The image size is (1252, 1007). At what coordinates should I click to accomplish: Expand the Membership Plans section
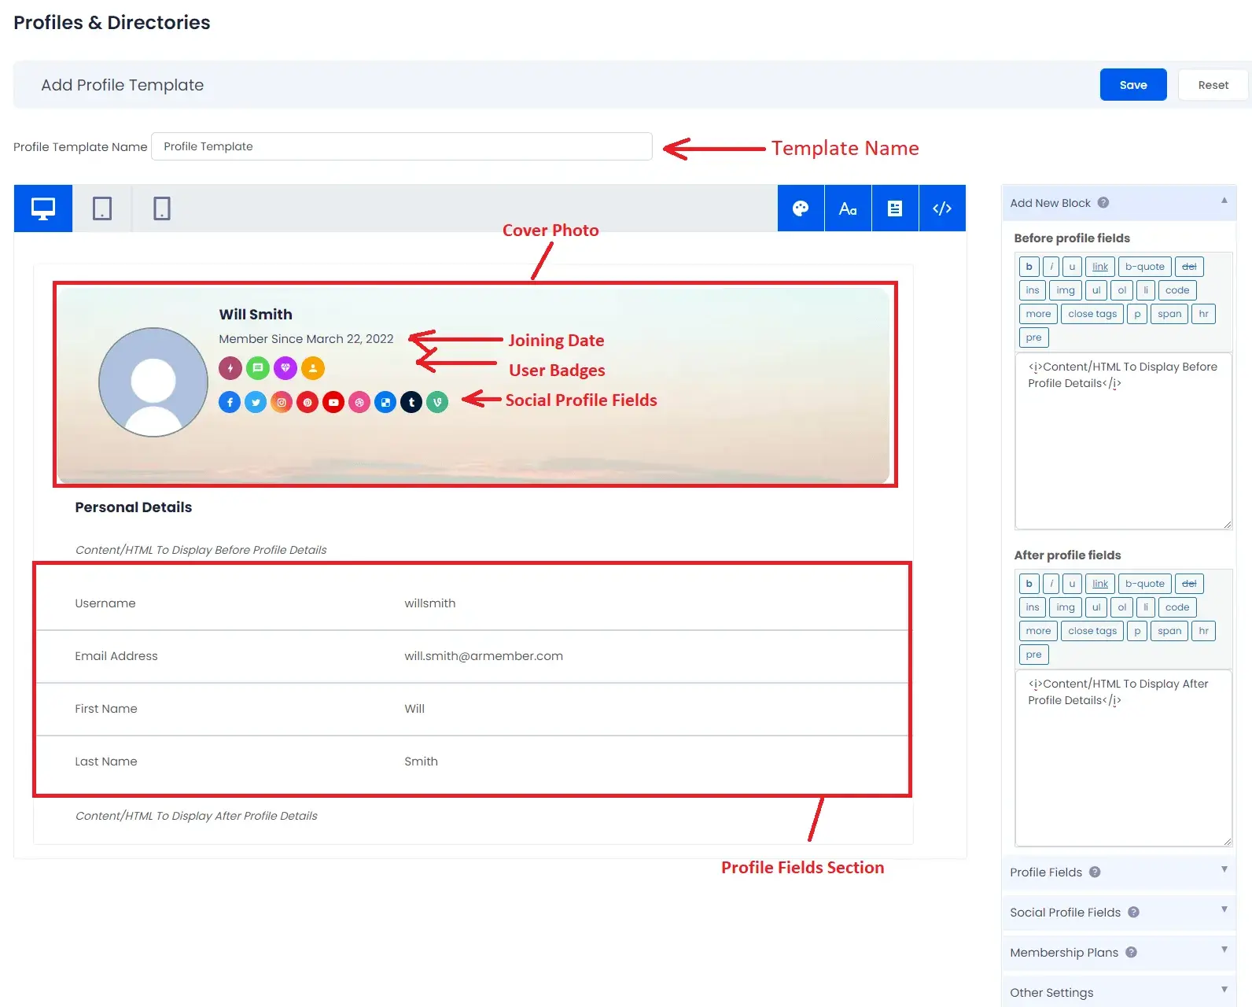1224,950
